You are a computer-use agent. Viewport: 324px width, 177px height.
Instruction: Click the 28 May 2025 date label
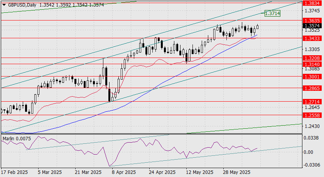pos(236,172)
